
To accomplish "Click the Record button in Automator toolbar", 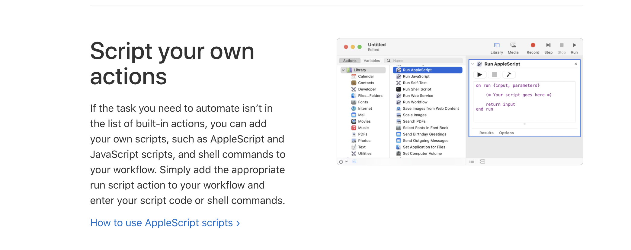I will [x=533, y=45].
